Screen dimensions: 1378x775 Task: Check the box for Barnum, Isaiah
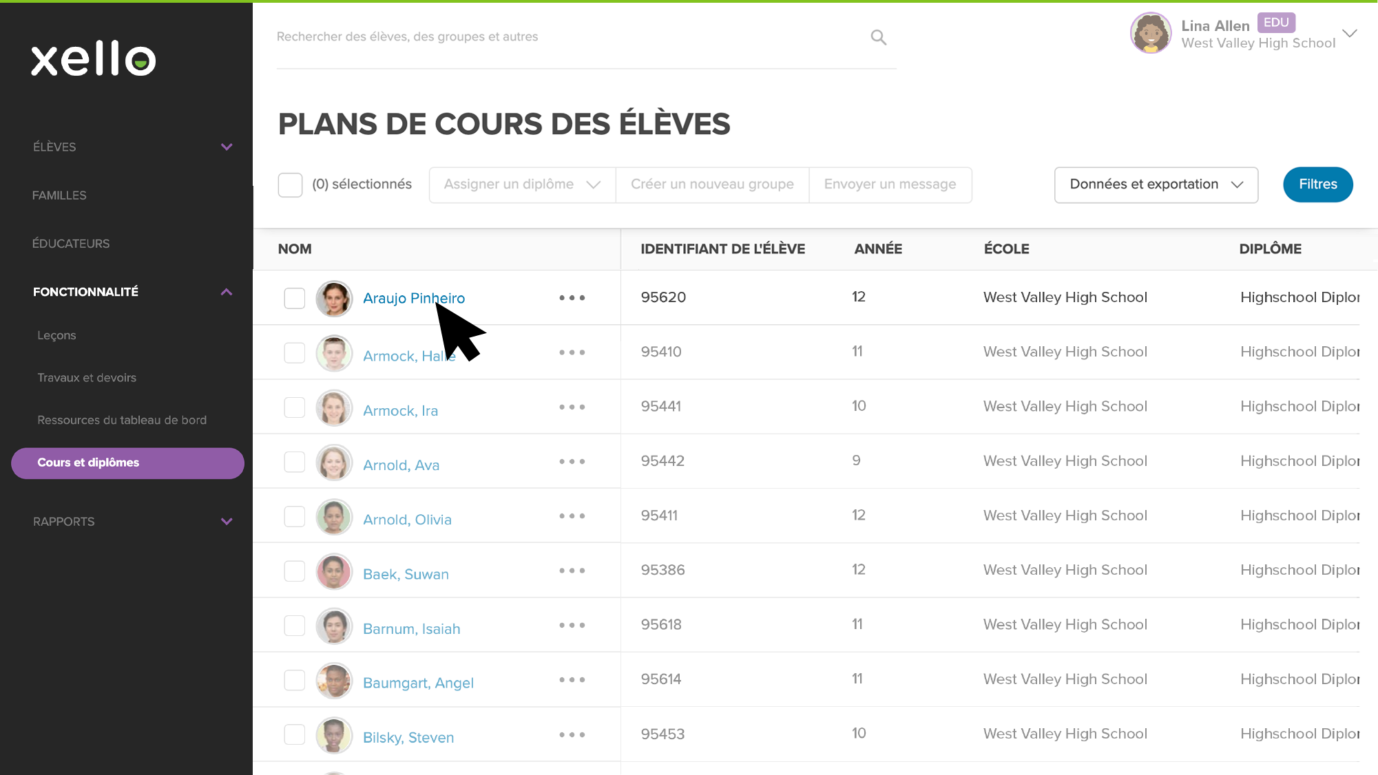(295, 625)
